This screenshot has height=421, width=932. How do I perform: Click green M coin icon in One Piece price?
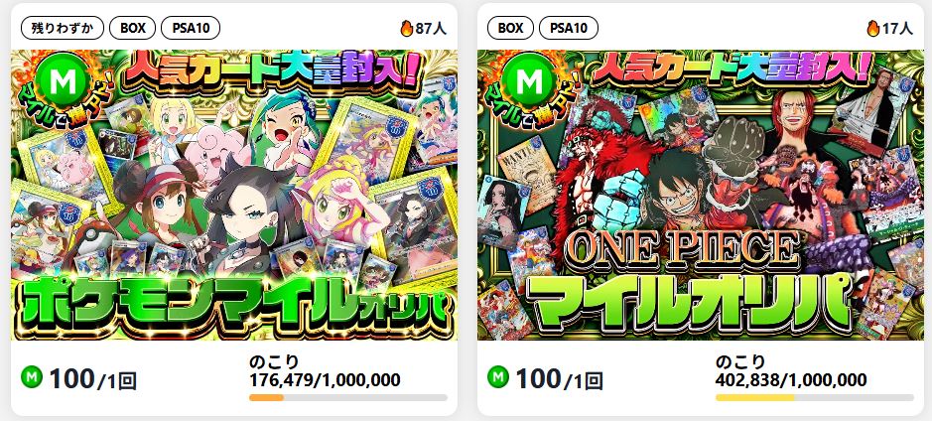498,377
